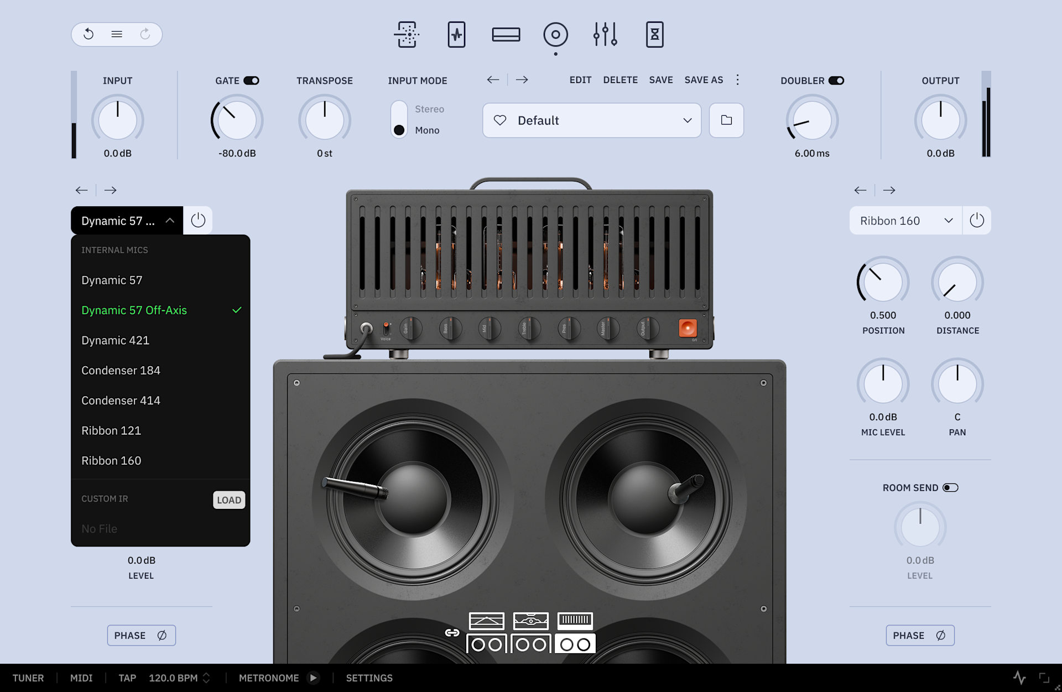
Task: Select next mic with right arrow above Ribbon 160 dropdown
Action: [889, 190]
